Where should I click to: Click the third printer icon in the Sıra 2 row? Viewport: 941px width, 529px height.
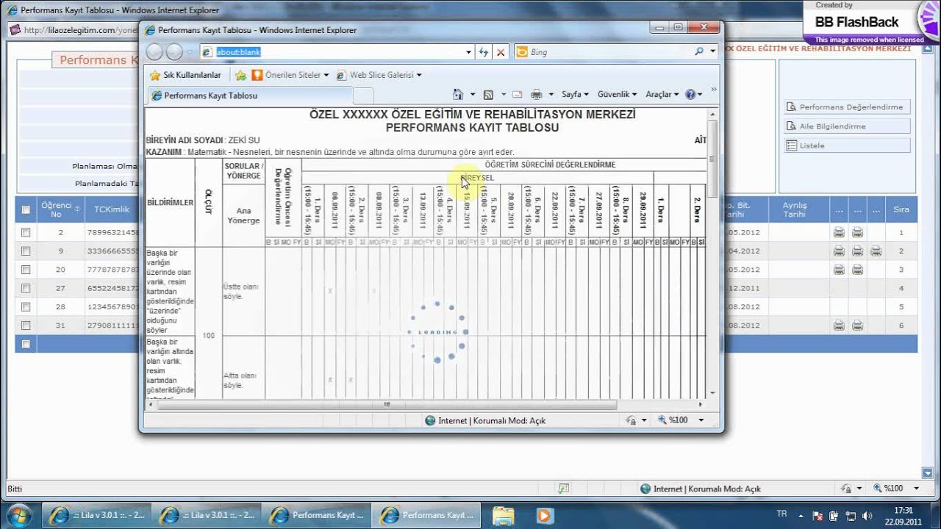876,251
